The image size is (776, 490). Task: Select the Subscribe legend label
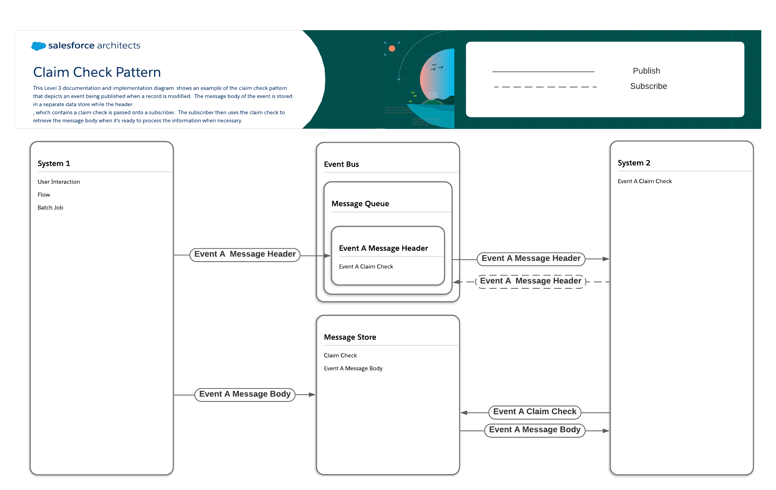tap(648, 86)
